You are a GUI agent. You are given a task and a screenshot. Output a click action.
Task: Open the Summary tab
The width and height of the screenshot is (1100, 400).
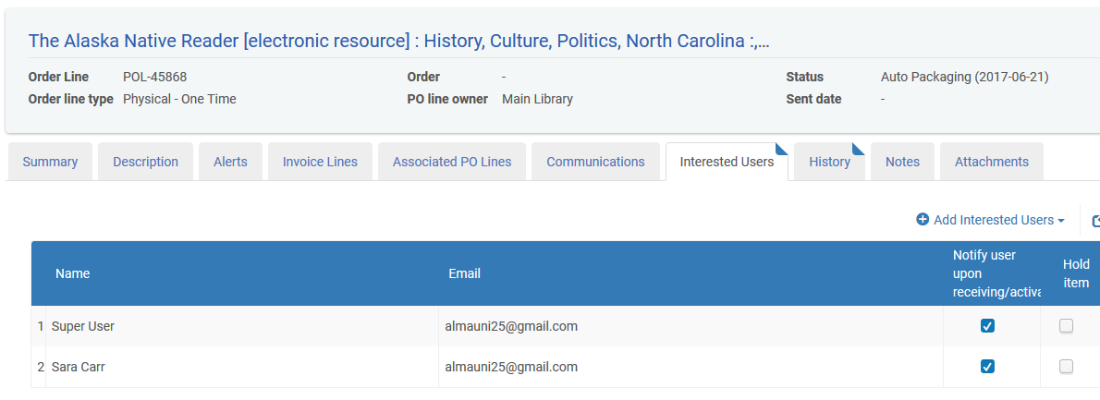point(50,162)
